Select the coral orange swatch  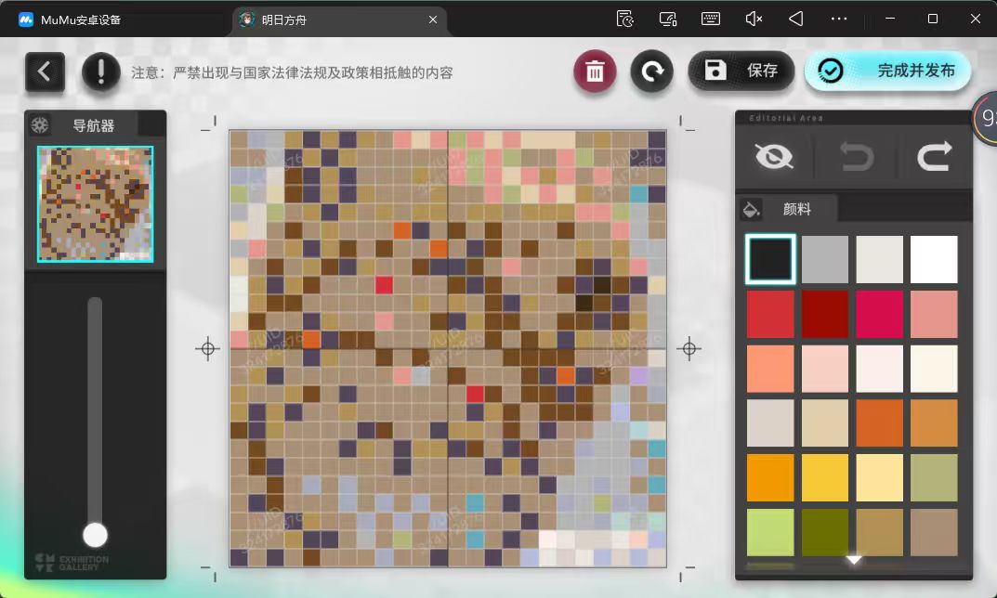(770, 369)
